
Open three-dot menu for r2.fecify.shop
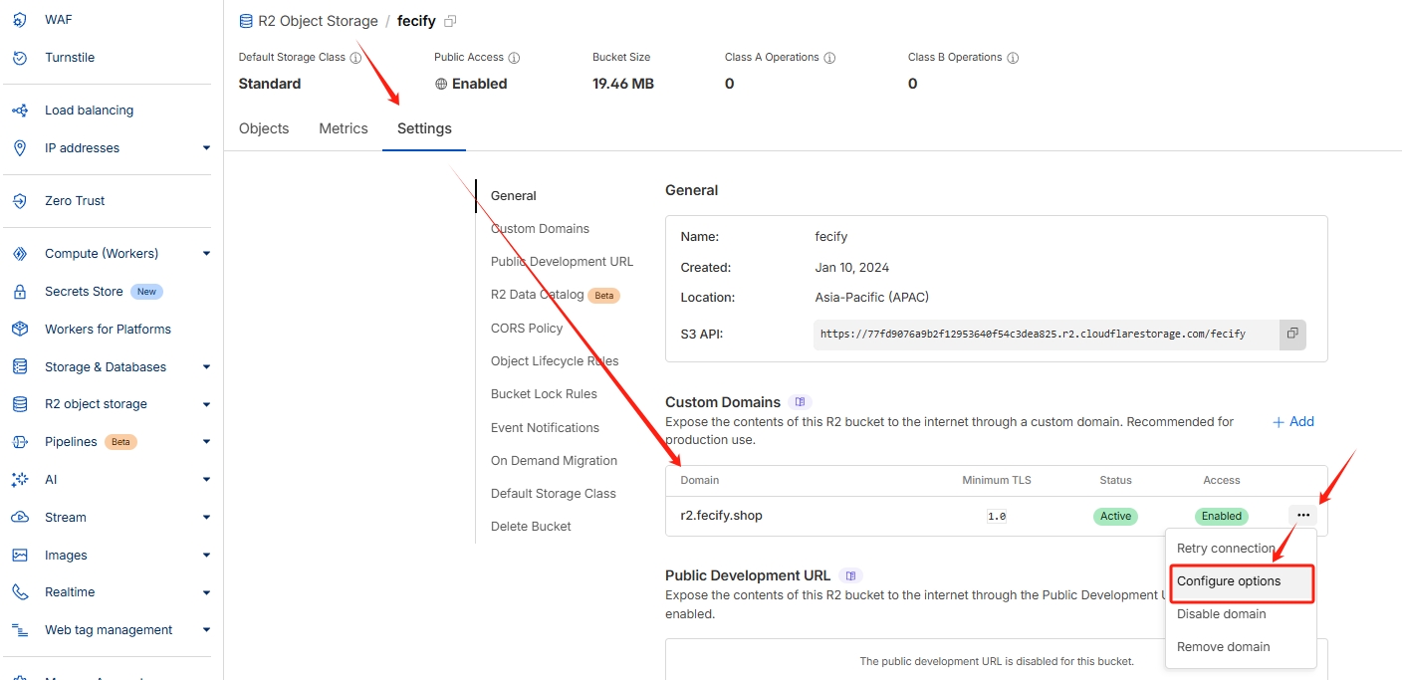point(1302,515)
